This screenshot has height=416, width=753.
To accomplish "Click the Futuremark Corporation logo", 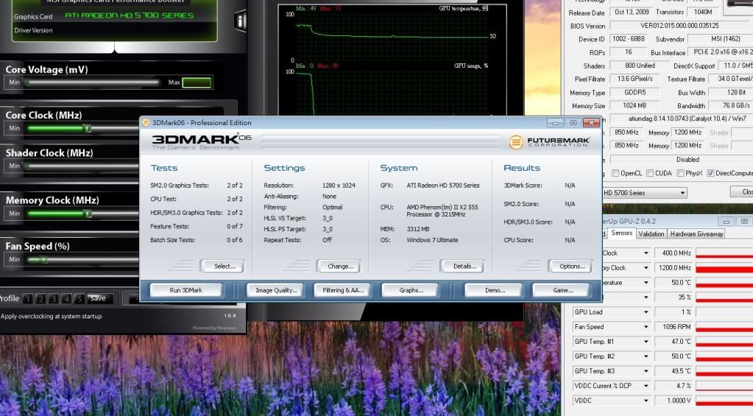I will [x=549, y=141].
